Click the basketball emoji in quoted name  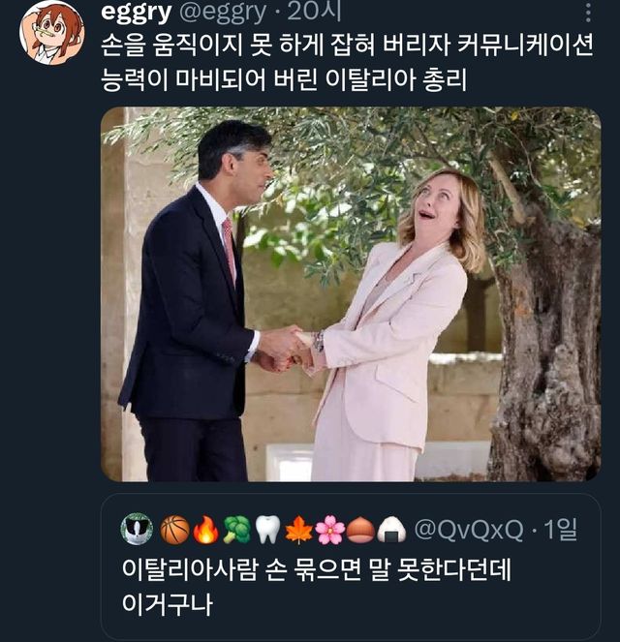coord(174,530)
